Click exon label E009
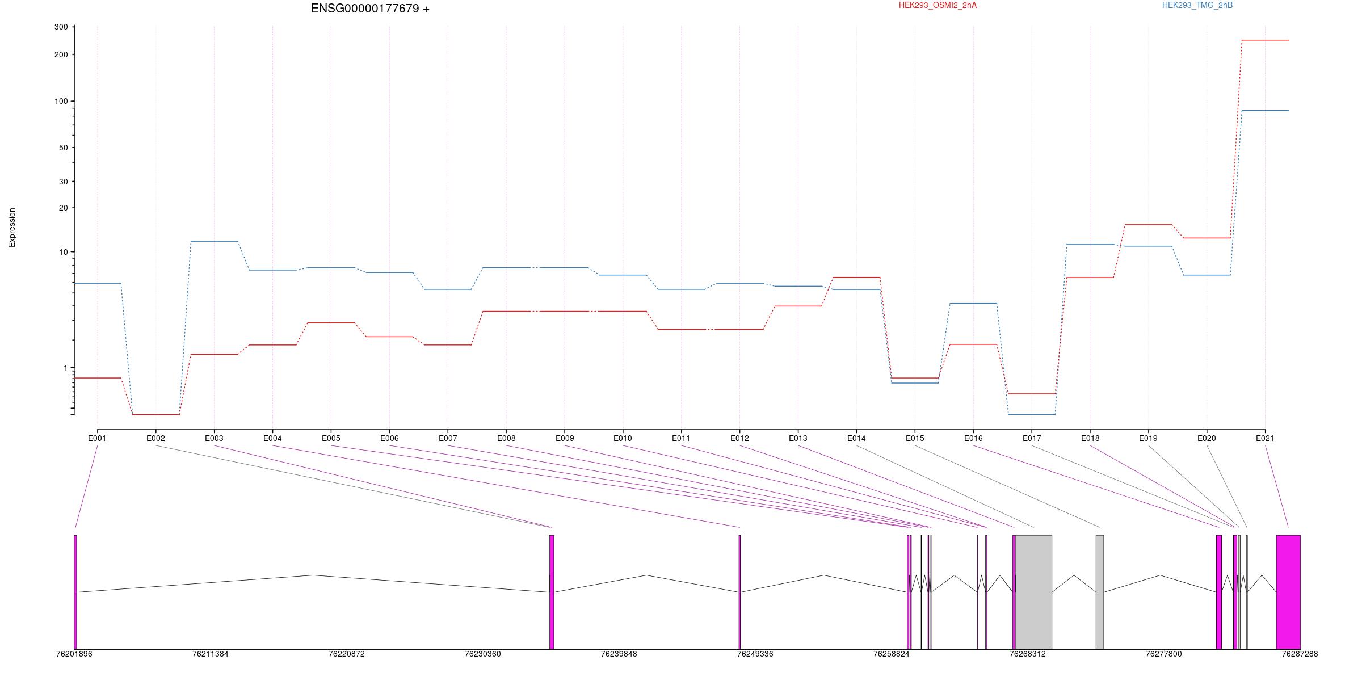This screenshot has height=681, width=1362. tap(565, 438)
